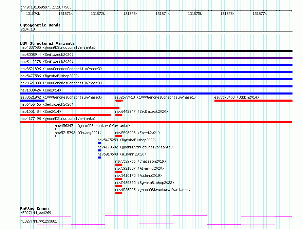Select the blue nsv5910508 variant bar
This screenshot has width=302, height=229.
[99, 158]
